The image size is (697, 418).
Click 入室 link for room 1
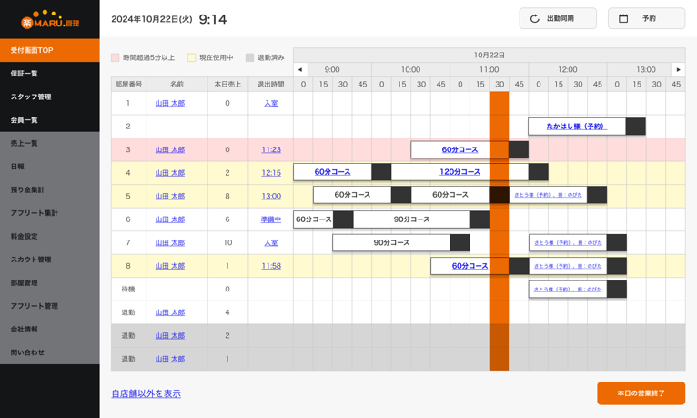click(x=271, y=104)
